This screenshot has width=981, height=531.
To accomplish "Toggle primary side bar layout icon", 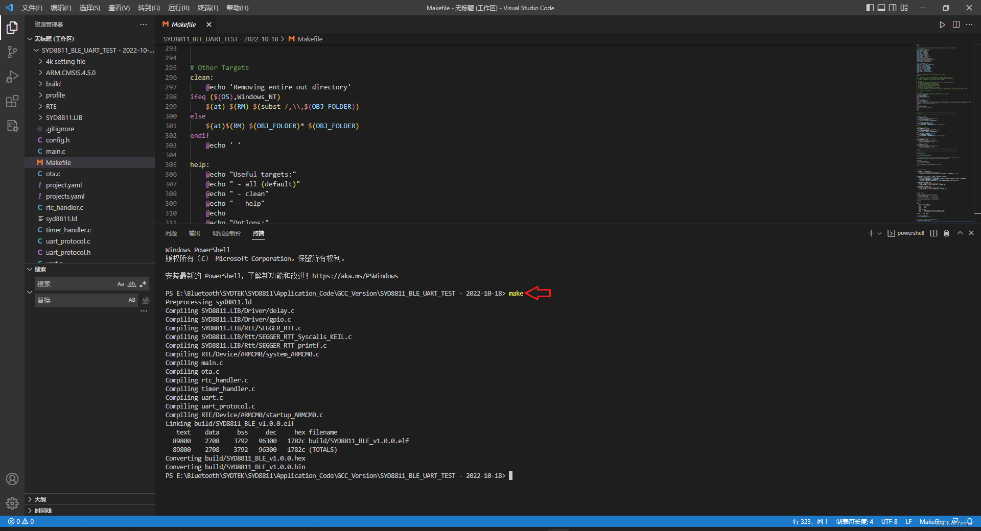I will coord(870,8).
